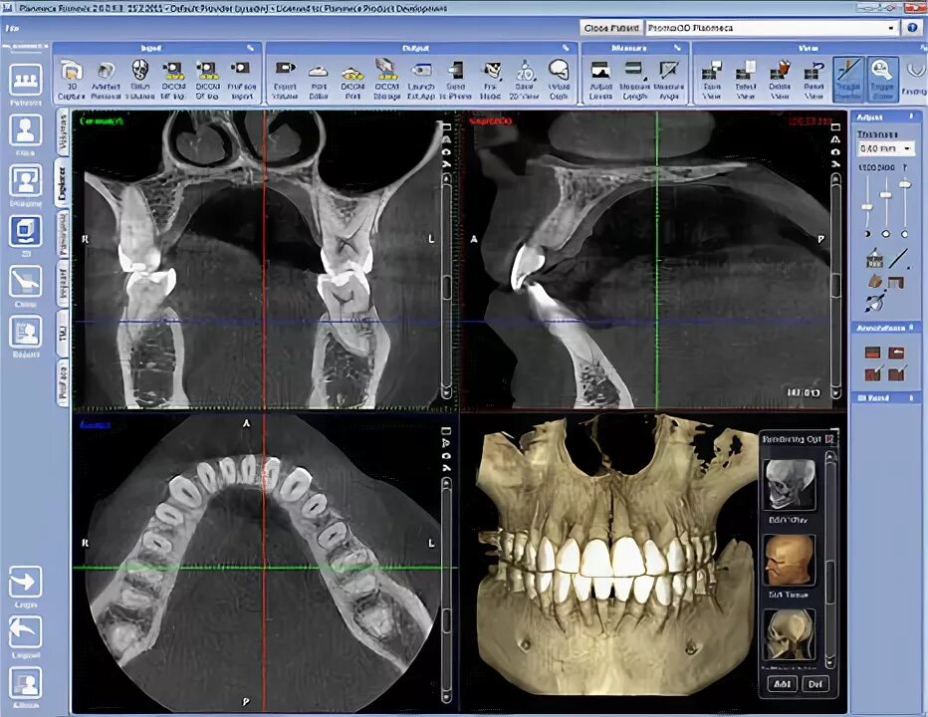This screenshot has width=928, height=717.
Task: Open the File menu
Action: (x=11, y=28)
